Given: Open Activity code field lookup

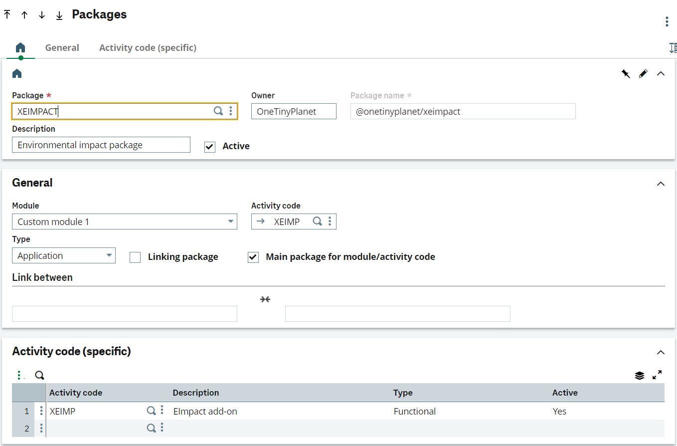Looking at the screenshot, I should 317,221.
